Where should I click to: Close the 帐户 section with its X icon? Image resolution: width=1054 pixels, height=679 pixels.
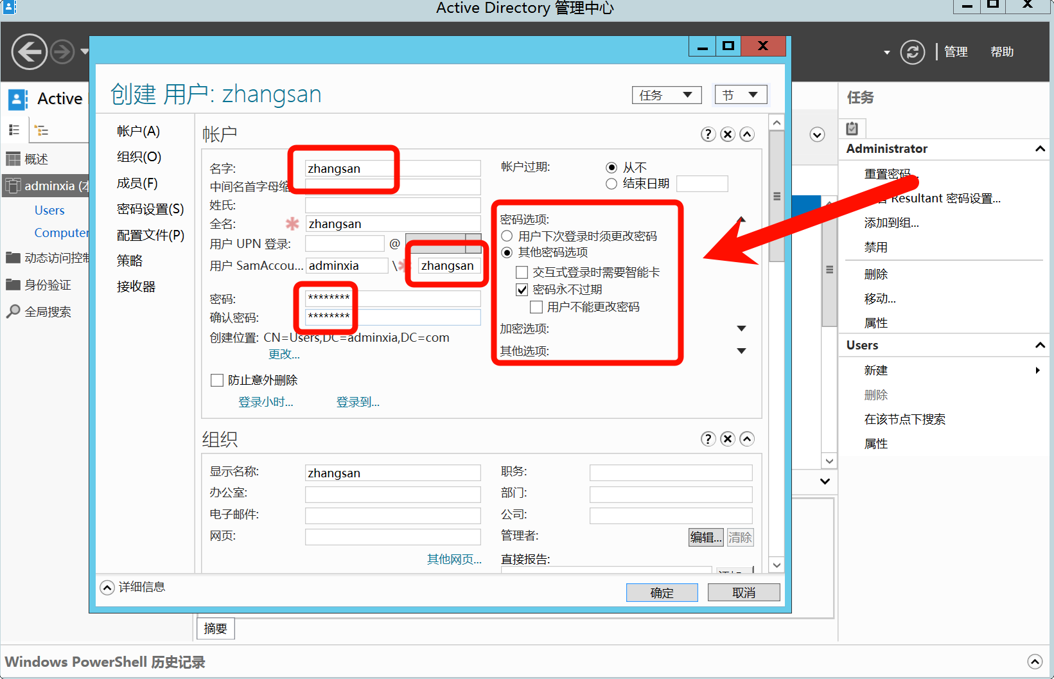[727, 134]
